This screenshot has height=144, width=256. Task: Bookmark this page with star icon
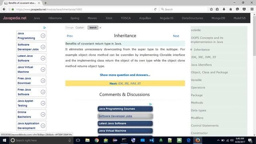coord(211,9)
